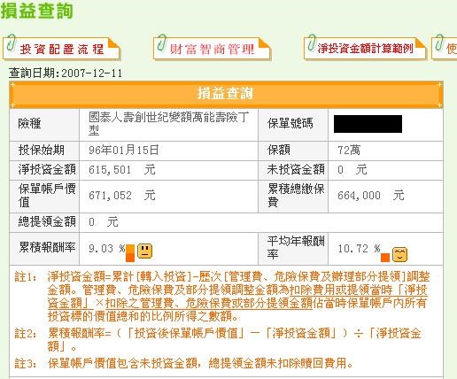Viewport: 457px width, 379px height.
Task: Click the 累積報酬率 label cell
Action: pos(44,249)
